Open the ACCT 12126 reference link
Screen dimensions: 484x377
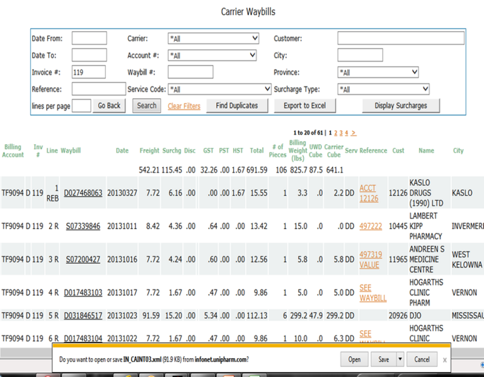coord(369,193)
